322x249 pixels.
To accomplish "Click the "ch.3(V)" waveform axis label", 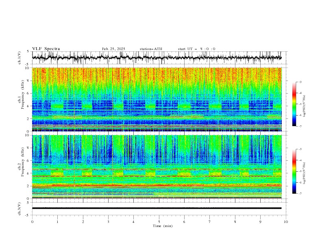I will click(20, 209).
